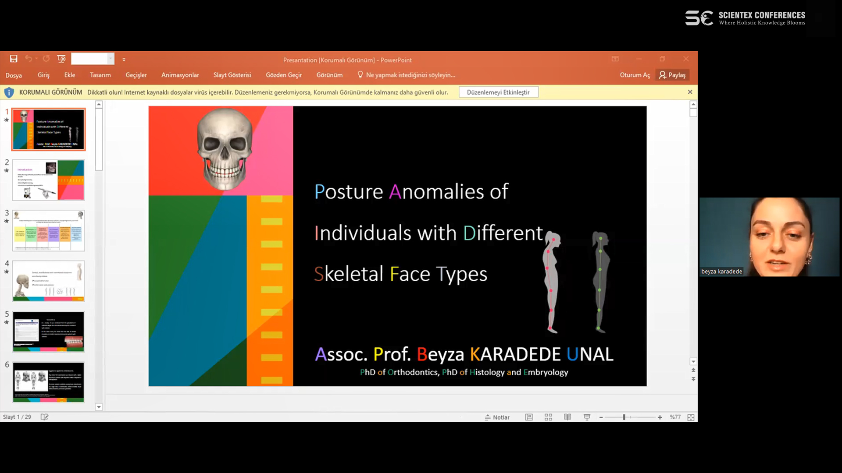This screenshot has height=473, width=842.
Task: Expand the quick access toolbar customize arrow
Action: pos(124,60)
